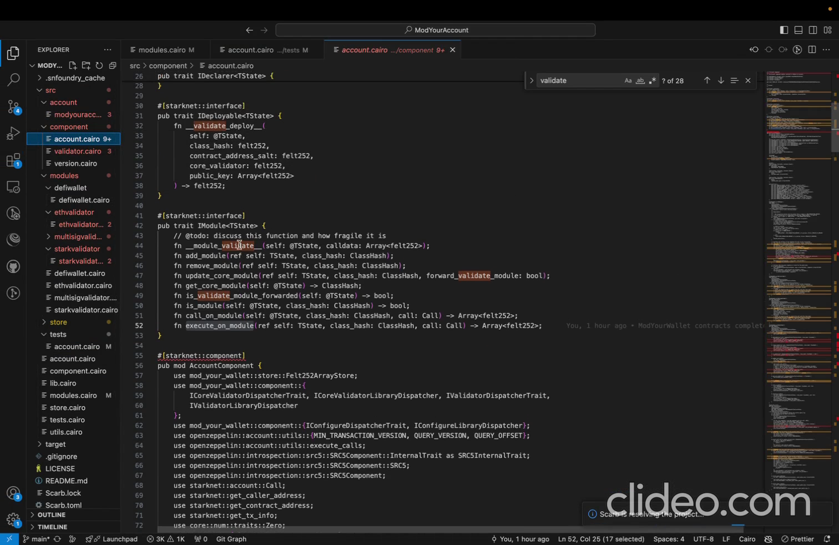839x545 pixels.
Task: Open Explorer views and more actions menu
Action: [108, 50]
